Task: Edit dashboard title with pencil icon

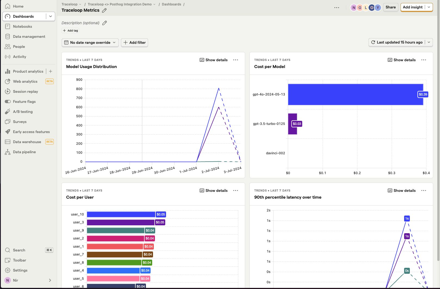Action: coord(104,10)
